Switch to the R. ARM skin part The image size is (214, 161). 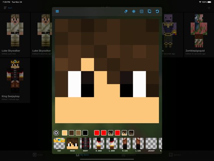(x=99, y=145)
